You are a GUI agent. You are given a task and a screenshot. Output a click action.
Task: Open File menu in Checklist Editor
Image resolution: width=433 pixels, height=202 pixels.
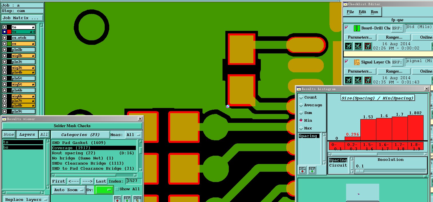[350, 12]
